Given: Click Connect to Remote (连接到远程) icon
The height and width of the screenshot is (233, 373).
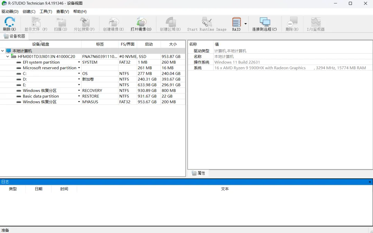Looking at the screenshot, I should click(265, 22).
